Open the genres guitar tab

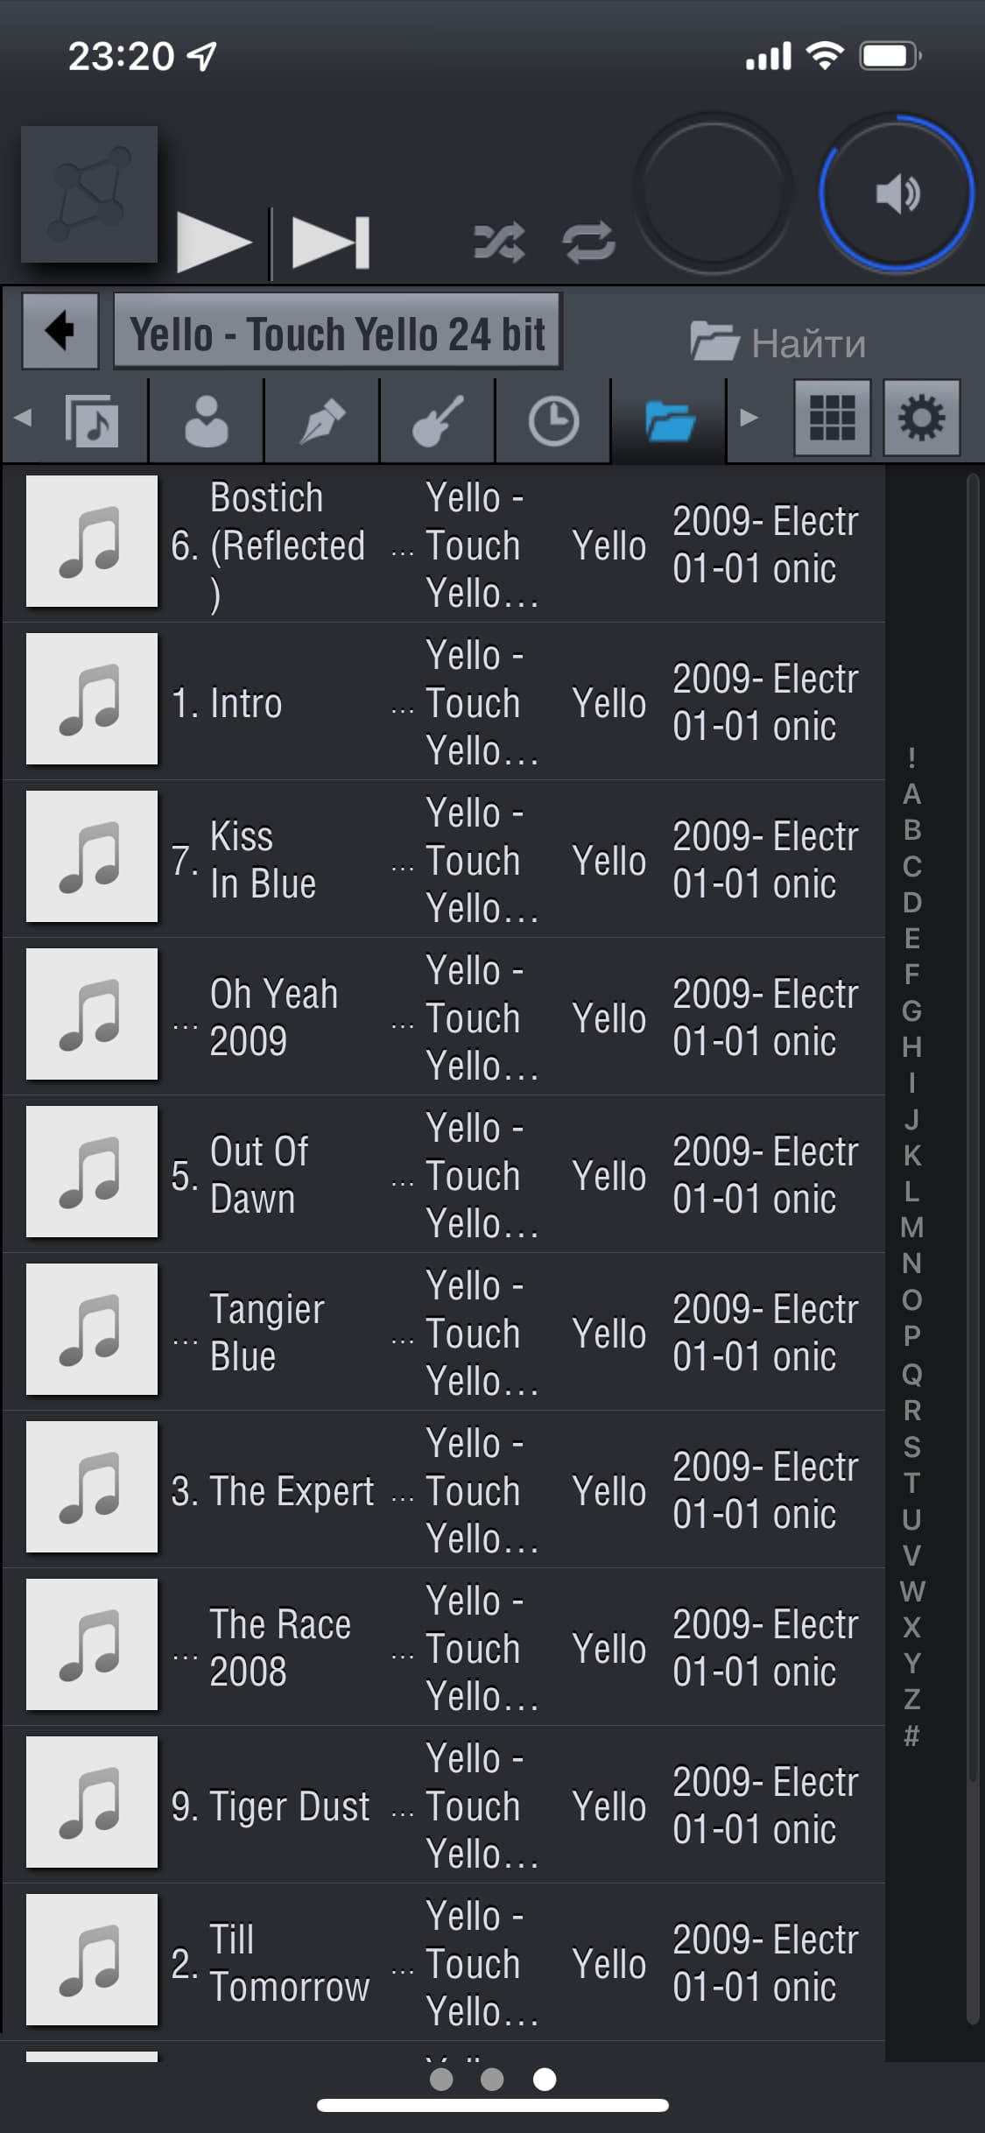click(438, 420)
